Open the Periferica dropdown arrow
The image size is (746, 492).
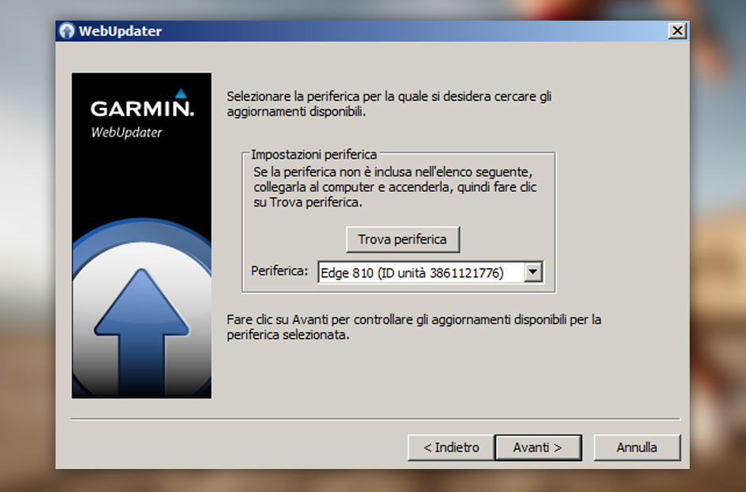tap(533, 273)
